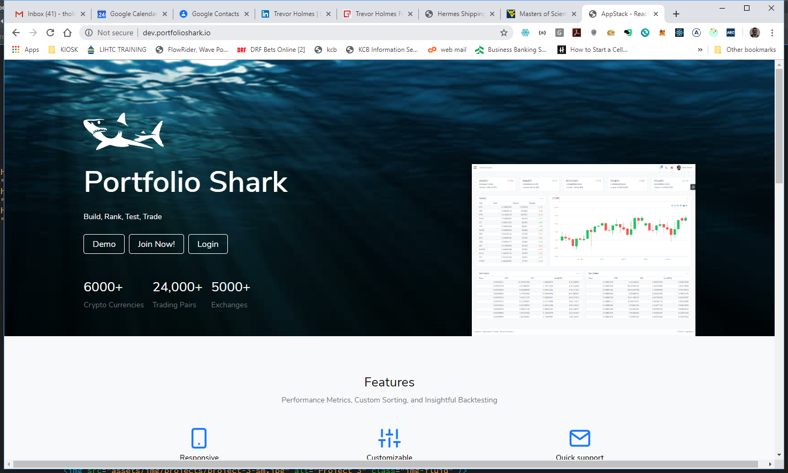
Task: Open the Other bookmarks folder
Action: coord(748,49)
